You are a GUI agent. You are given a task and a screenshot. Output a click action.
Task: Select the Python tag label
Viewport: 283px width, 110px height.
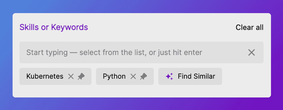(x=114, y=76)
